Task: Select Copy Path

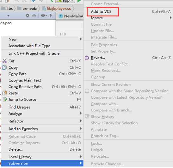Action: [x=42, y=74]
